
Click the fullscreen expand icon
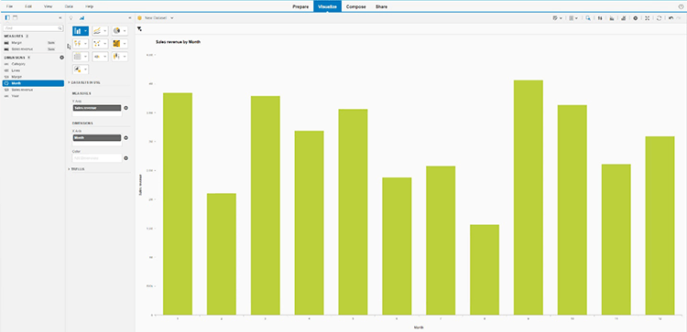tap(647, 18)
